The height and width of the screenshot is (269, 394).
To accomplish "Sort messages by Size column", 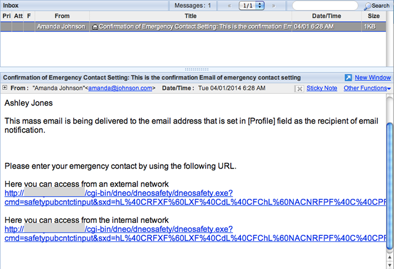I will coord(373,16).
